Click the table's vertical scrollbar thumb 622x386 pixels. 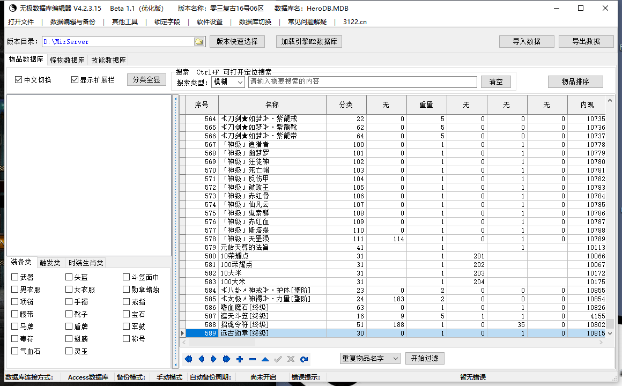click(x=610, y=324)
